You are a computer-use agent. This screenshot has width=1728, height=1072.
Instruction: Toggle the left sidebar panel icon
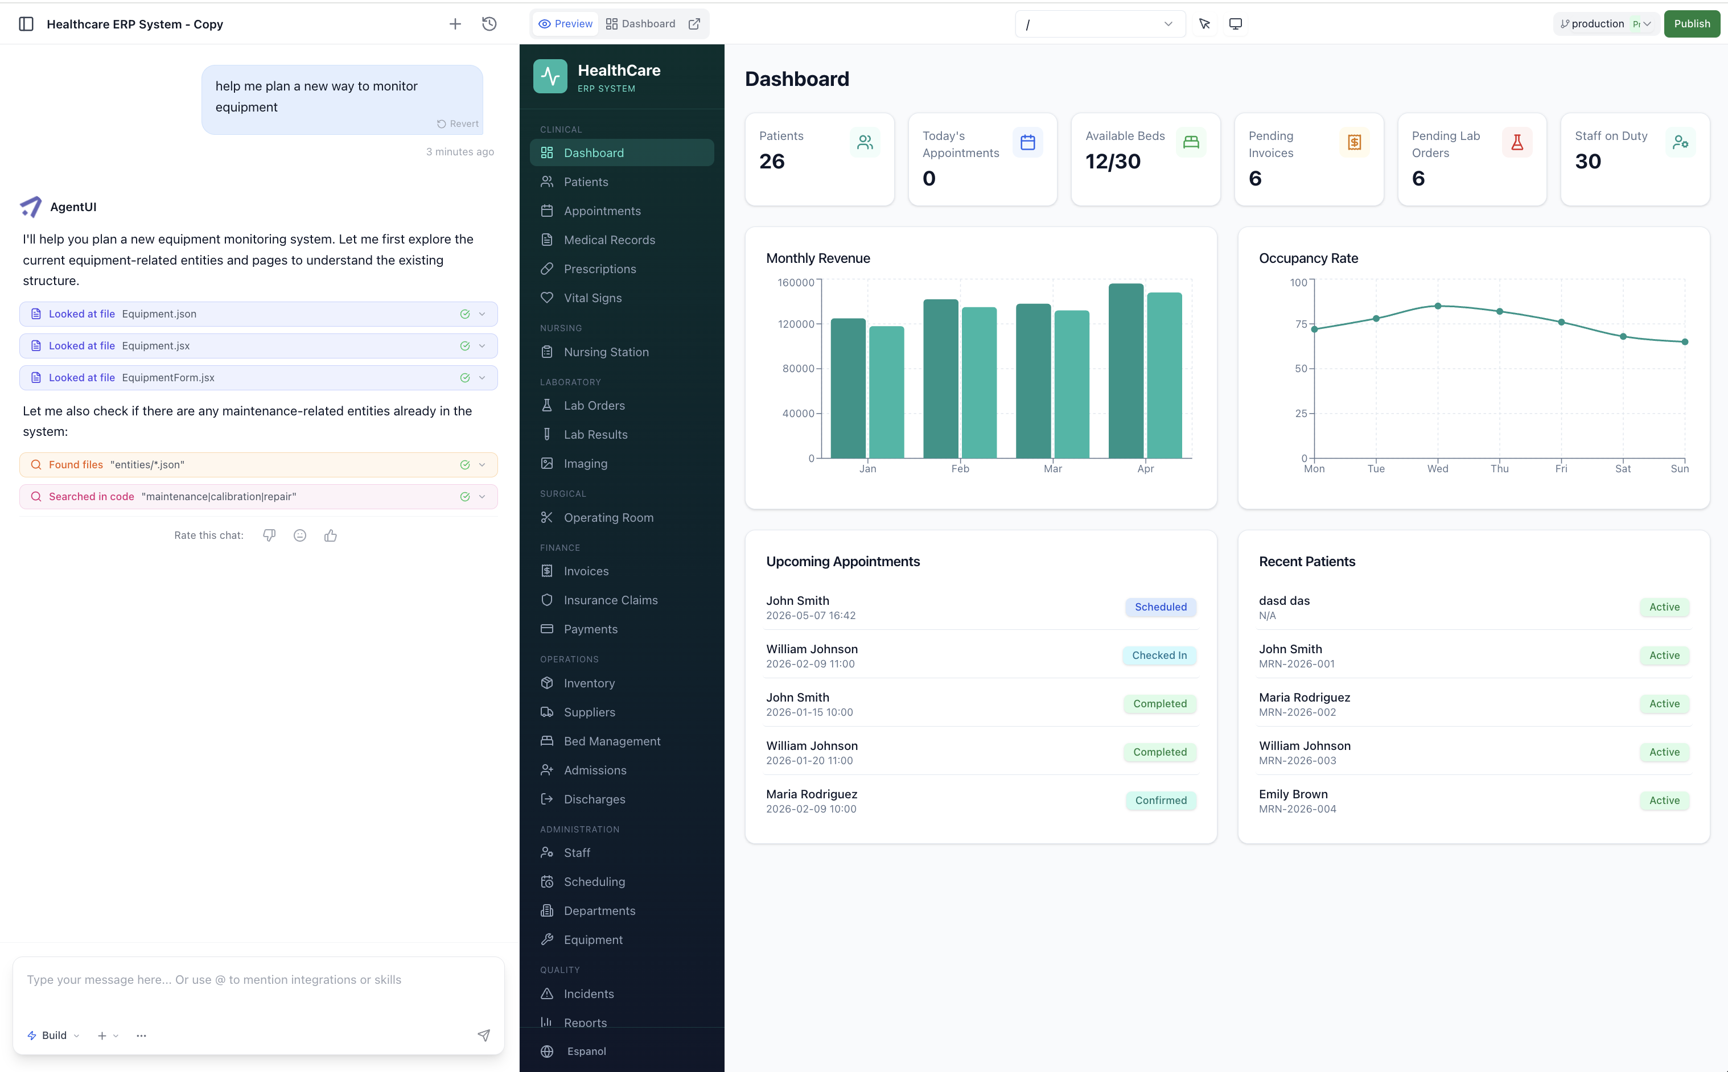point(26,24)
